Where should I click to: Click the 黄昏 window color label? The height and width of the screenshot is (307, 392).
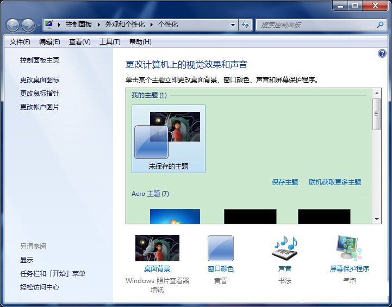click(221, 281)
